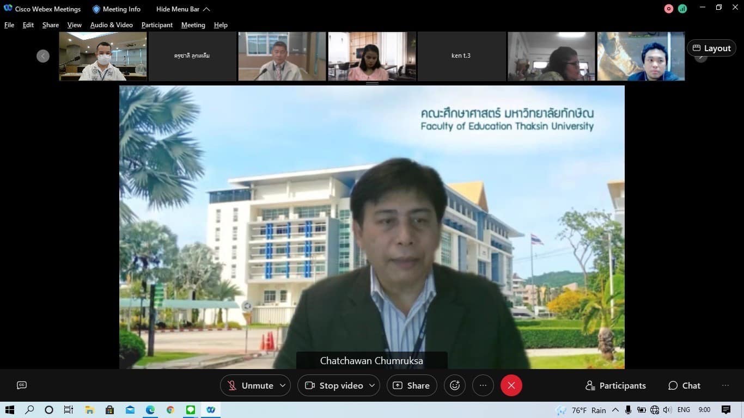Open the more options ellipsis in center controls
The height and width of the screenshot is (418, 744).
483,385
